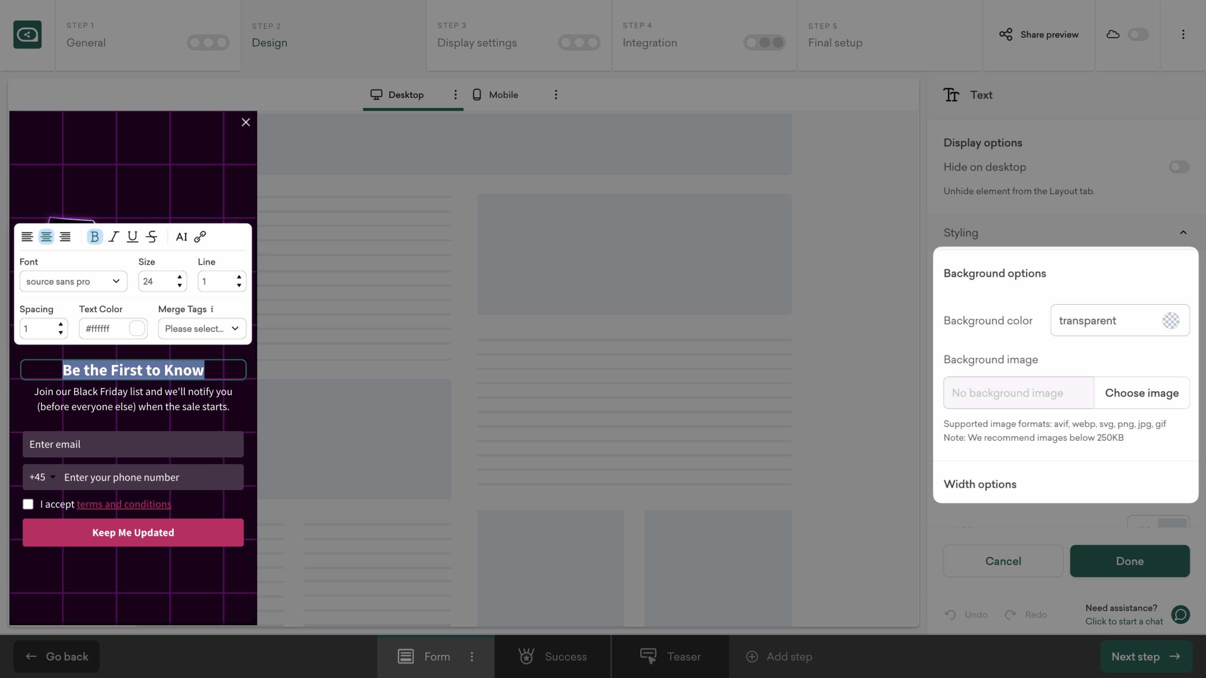Check the 'I accept terms and conditions' checkbox
Image resolution: width=1206 pixels, height=678 pixels.
point(28,504)
